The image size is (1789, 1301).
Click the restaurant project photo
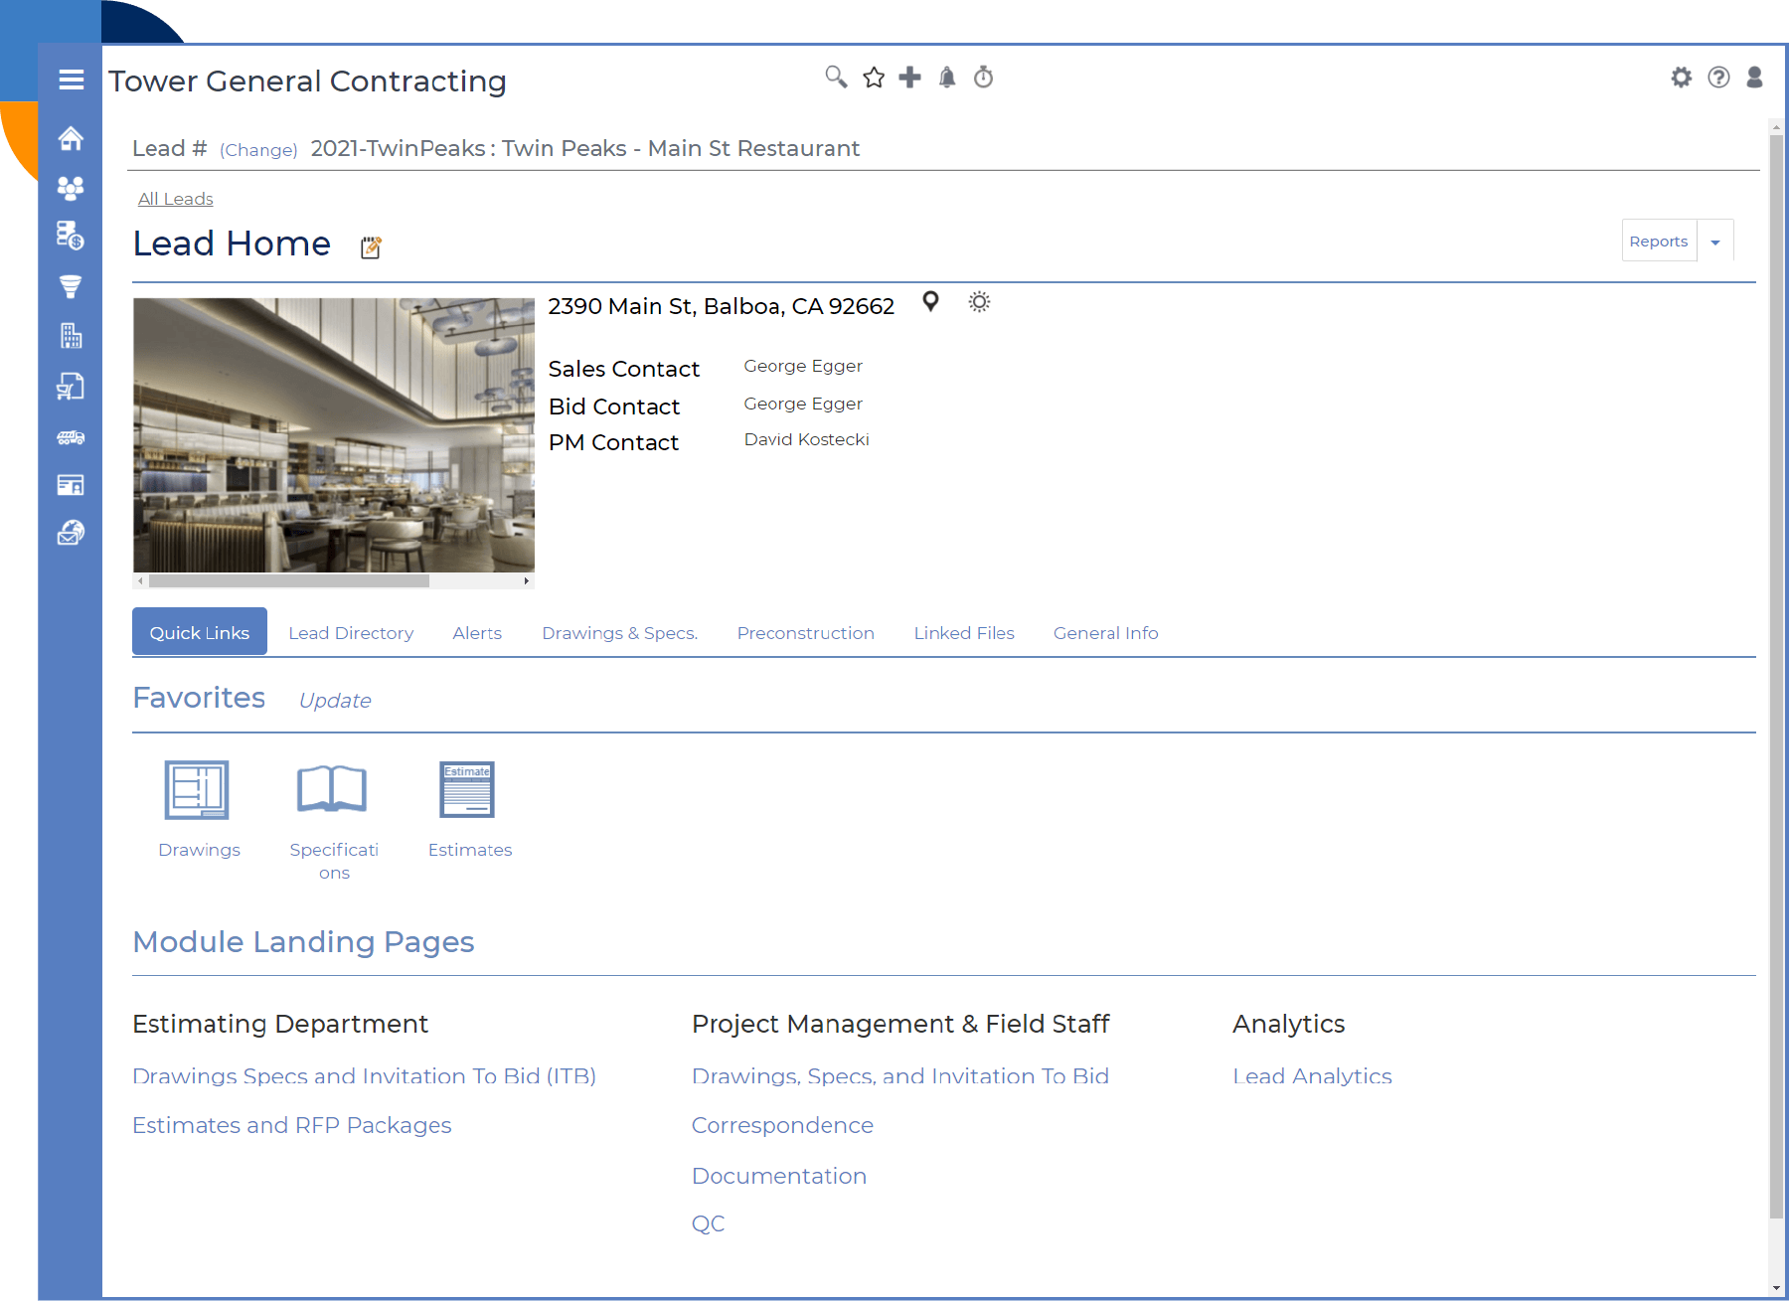coord(334,434)
